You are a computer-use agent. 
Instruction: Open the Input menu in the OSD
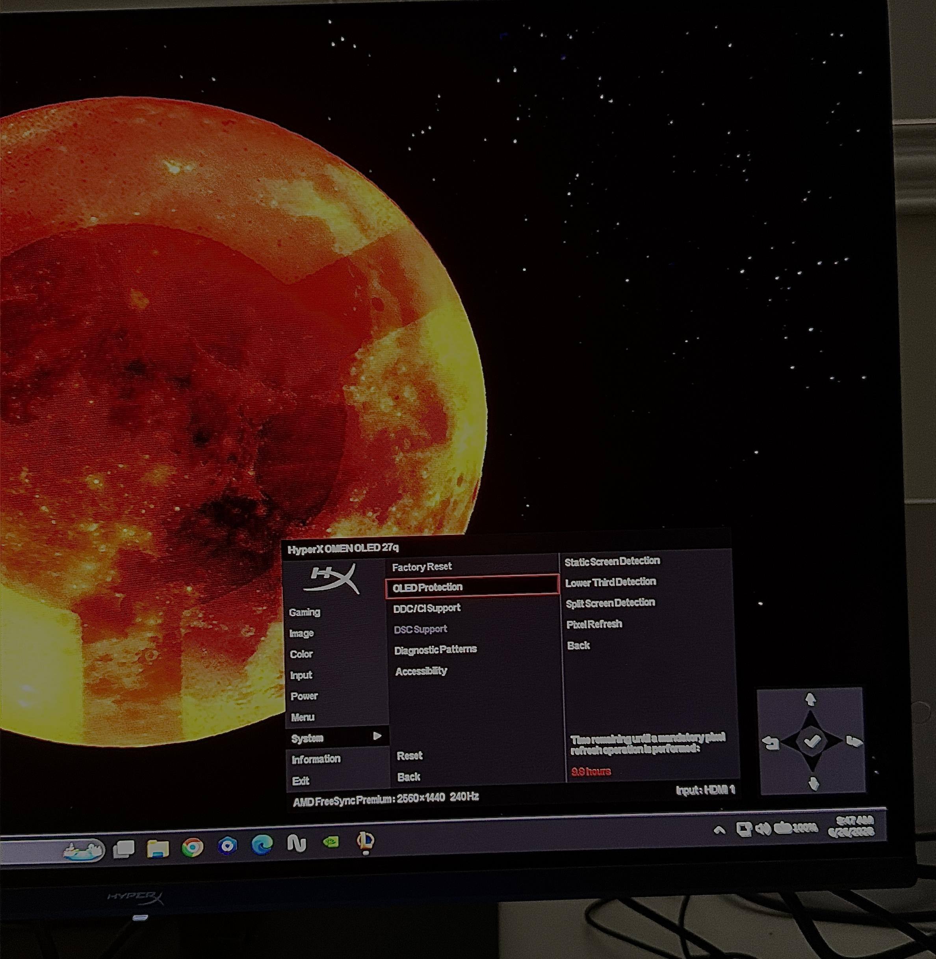pyautogui.click(x=301, y=675)
